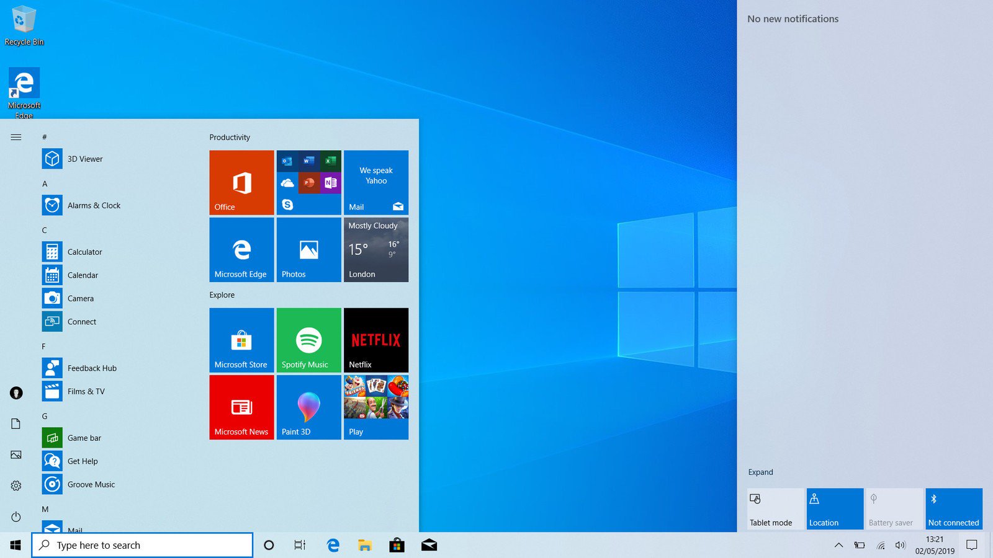Launch Groove Music
Viewport: 993px width, 558px height.
(x=90, y=484)
